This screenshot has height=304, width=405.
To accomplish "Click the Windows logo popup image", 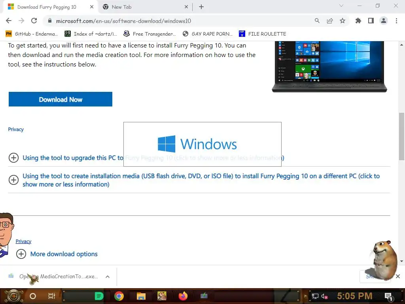I will coord(202,144).
